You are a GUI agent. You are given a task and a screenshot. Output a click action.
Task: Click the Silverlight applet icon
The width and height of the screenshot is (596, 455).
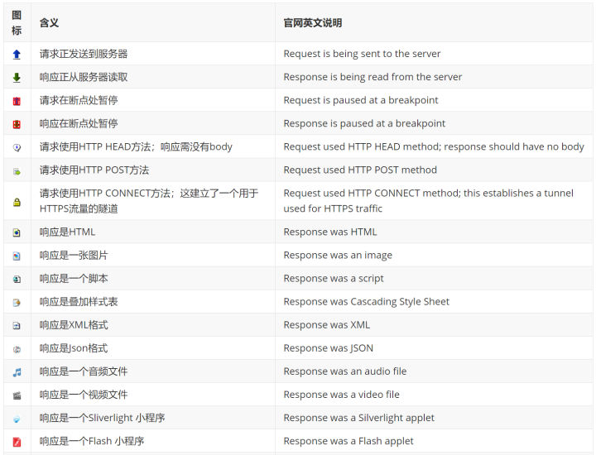(17, 419)
